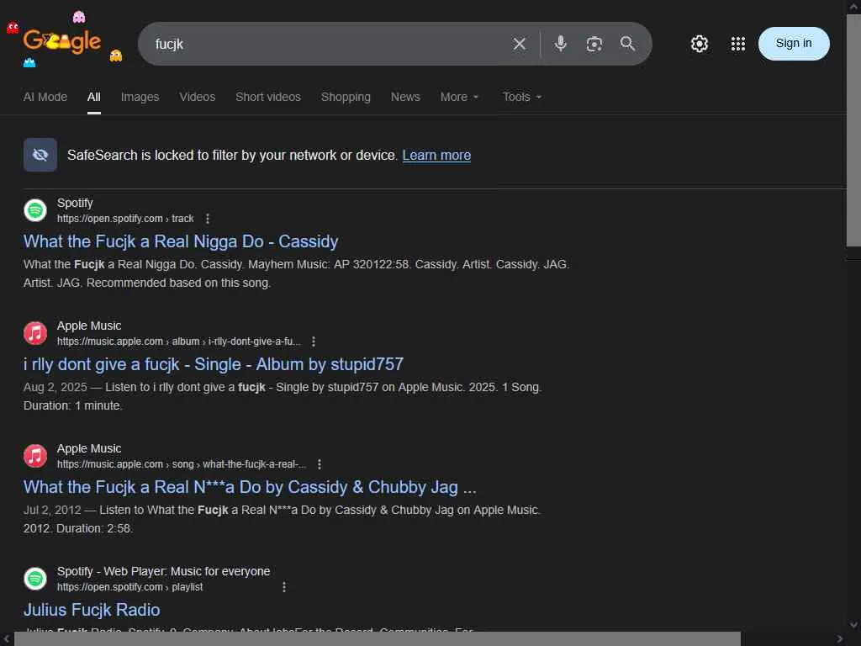The width and height of the screenshot is (861, 646).
Task: Switch to the News tab
Action: point(405,97)
